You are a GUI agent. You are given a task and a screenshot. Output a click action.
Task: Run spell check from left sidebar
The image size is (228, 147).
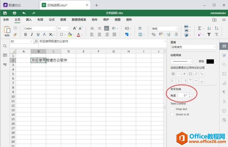click(x=5, y=65)
